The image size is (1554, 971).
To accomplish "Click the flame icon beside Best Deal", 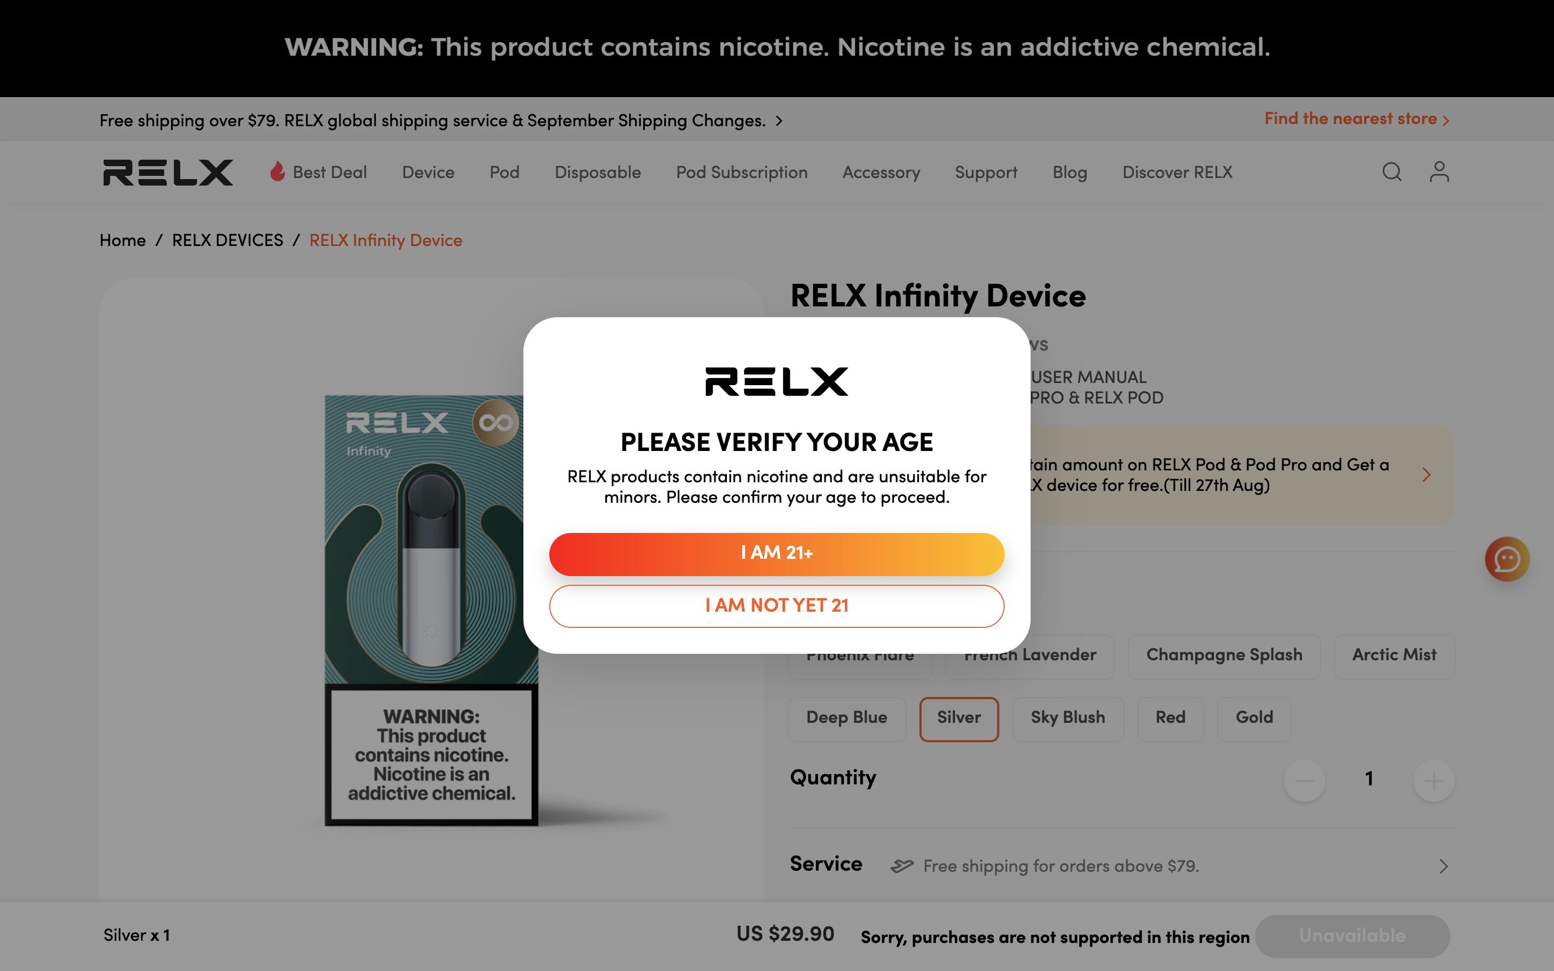I will (277, 172).
